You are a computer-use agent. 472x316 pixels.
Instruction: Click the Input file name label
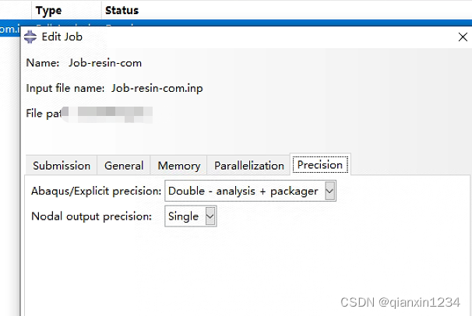click(65, 88)
